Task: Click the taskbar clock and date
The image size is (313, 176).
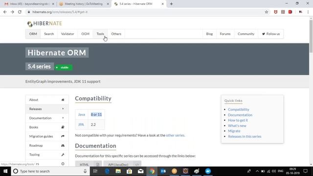Action: (x=292, y=171)
